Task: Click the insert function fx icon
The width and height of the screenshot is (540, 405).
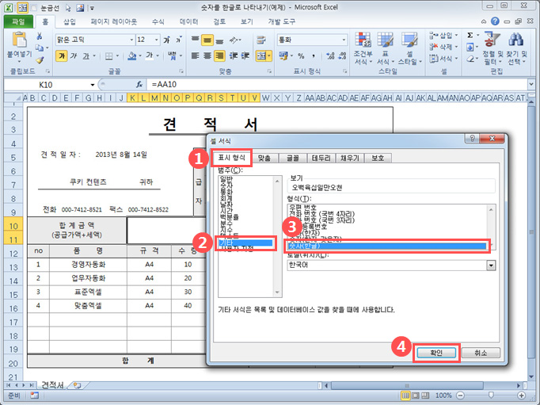Action: click(x=139, y=85)
